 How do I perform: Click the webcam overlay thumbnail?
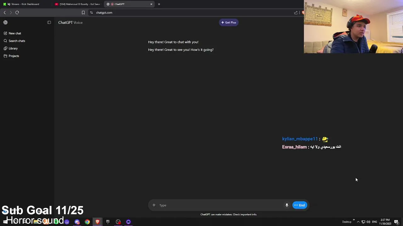(x=353, y=27)
